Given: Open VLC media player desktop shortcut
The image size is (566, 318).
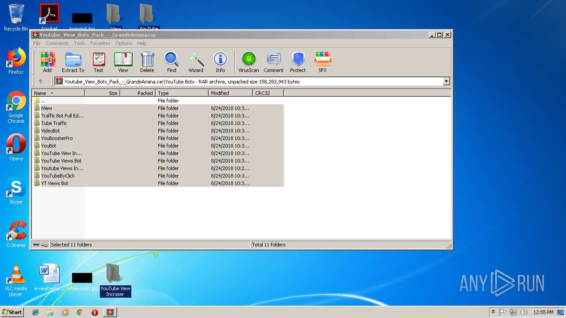Looking at the screenshot, I should point(16,280).
